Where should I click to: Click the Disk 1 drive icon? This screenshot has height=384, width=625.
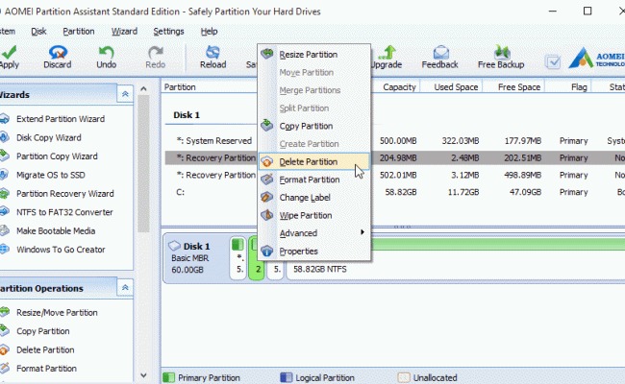click(174, 246)
